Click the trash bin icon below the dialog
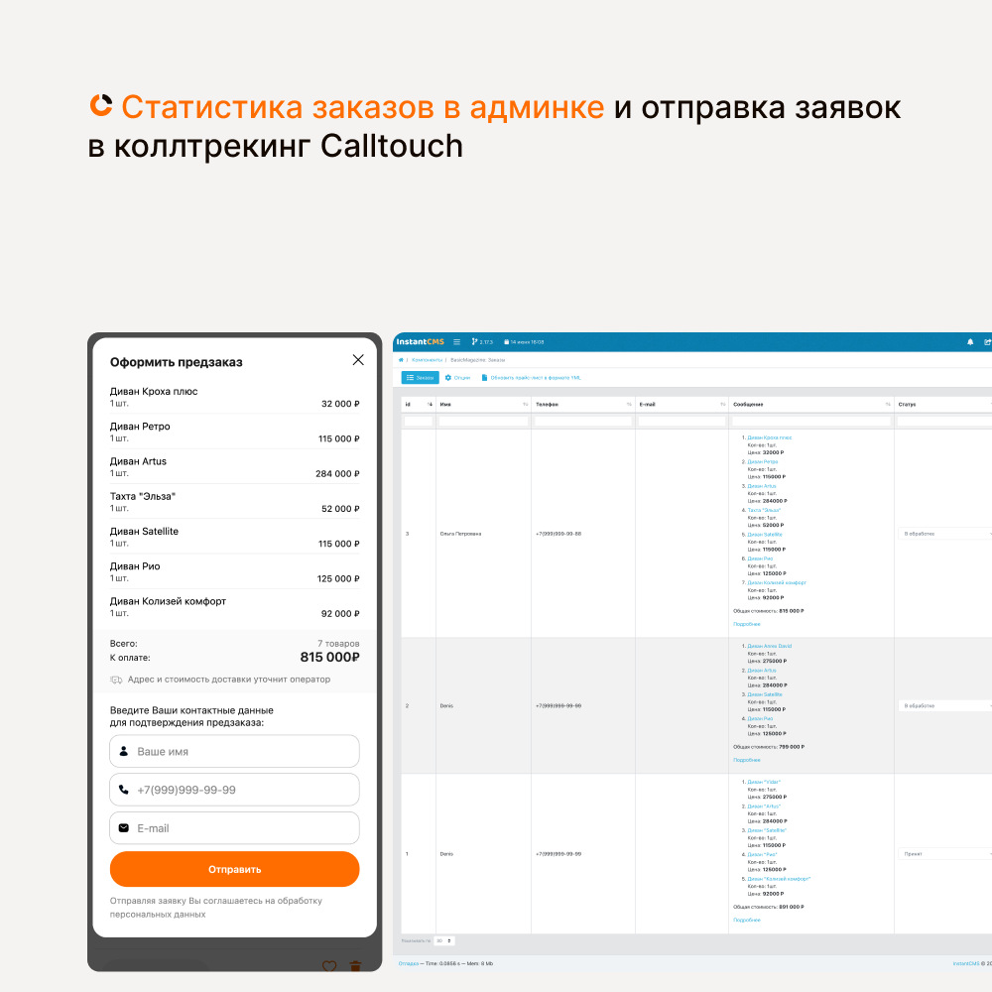Screen dimensions: 992x992 point(355,965)
